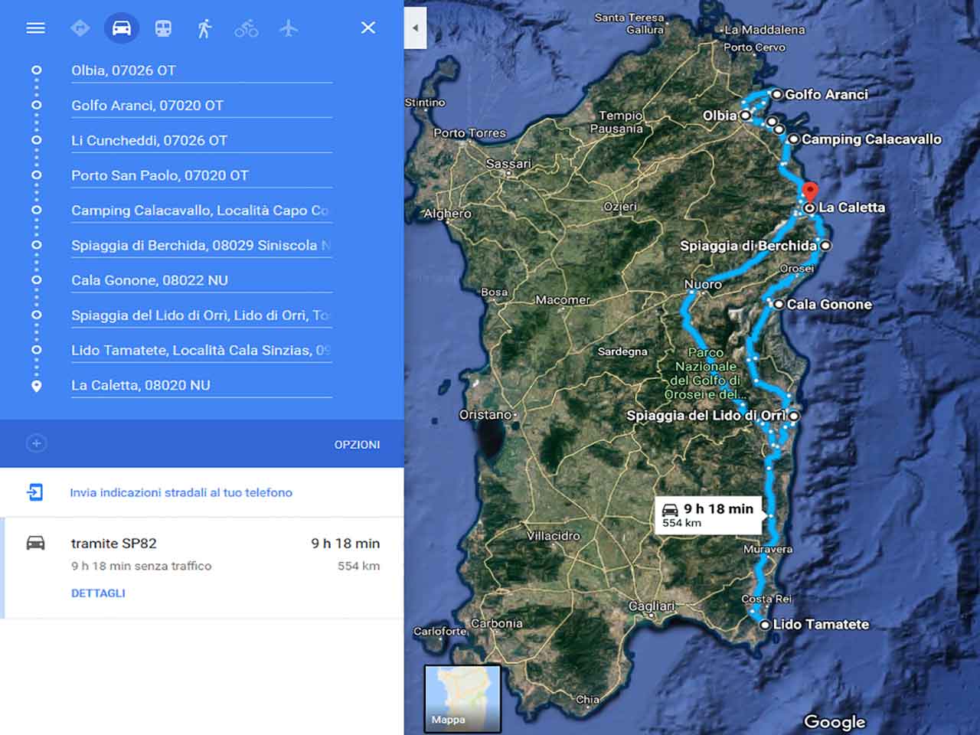
Task: Click the red destination pin on map
Action: click(809, 191)
